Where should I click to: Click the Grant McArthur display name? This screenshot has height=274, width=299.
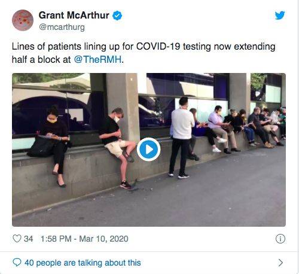click(x=74, y=15)
